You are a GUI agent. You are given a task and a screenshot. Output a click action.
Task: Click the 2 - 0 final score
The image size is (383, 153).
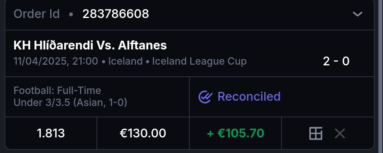click(336, 61)
